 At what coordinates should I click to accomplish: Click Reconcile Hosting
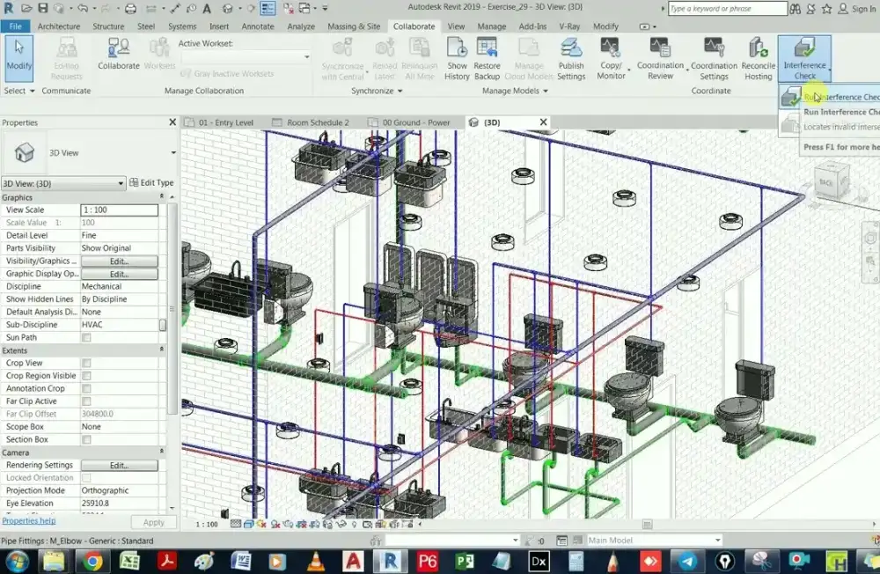[x=759, y=59]
